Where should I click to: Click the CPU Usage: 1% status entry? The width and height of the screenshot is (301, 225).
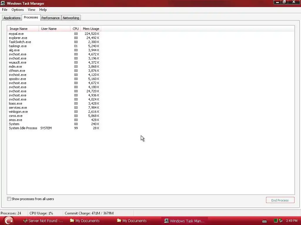click(41, 213)
